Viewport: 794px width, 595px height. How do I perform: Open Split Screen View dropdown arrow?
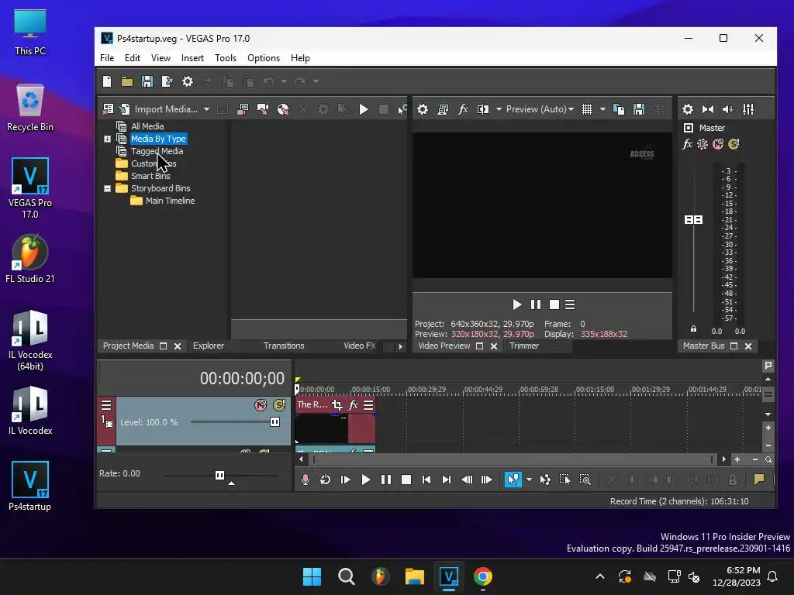[x=499, y=109]
